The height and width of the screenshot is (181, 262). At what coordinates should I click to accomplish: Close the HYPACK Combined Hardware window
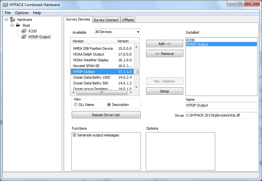[252, 4]
